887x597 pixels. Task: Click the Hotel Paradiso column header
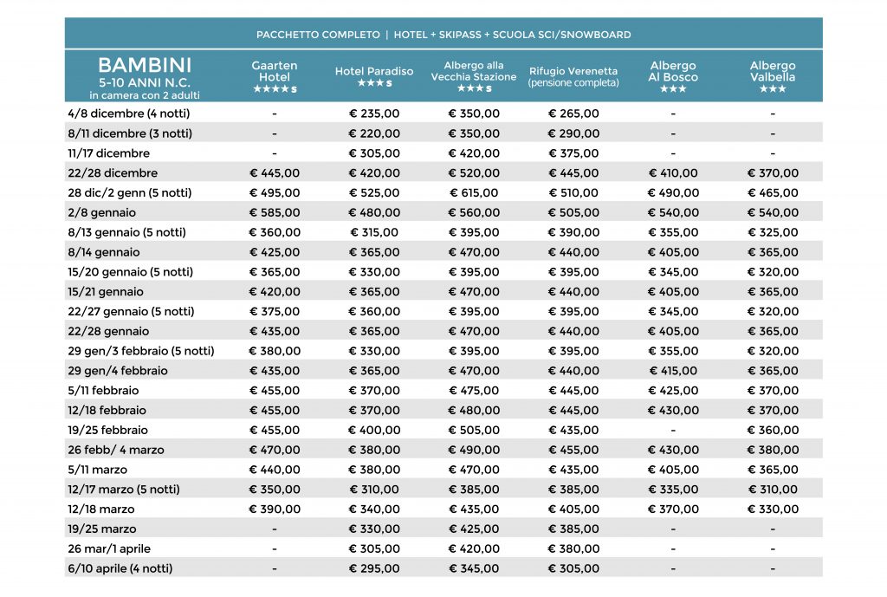(374, 76)
